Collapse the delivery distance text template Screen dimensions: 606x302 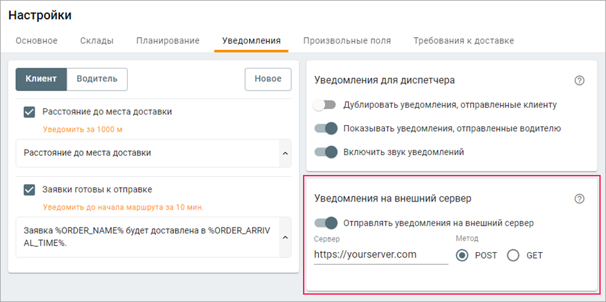pos(285,153)
